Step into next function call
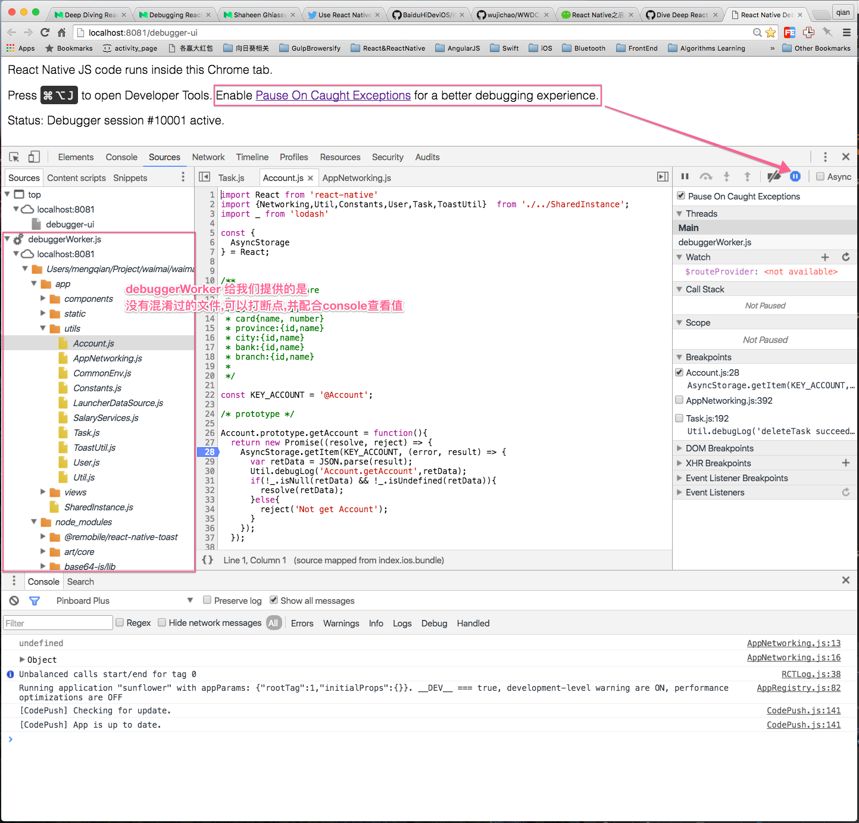The width and height of the screenshot is (859, 823). click(726, 176)
